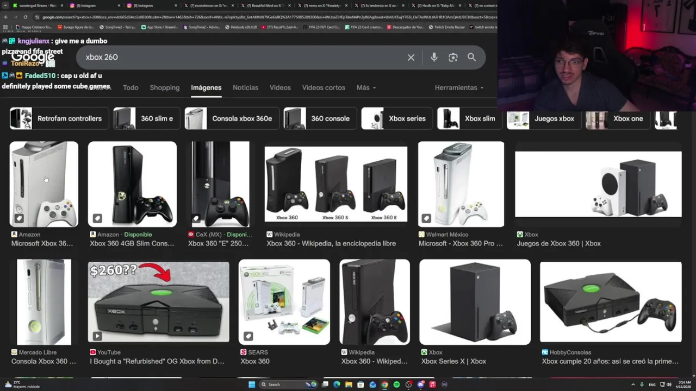Open the 'FIFA 23 FUT Card Cr...' bookmark
696x391 pixels.
[x=322, y=27]
